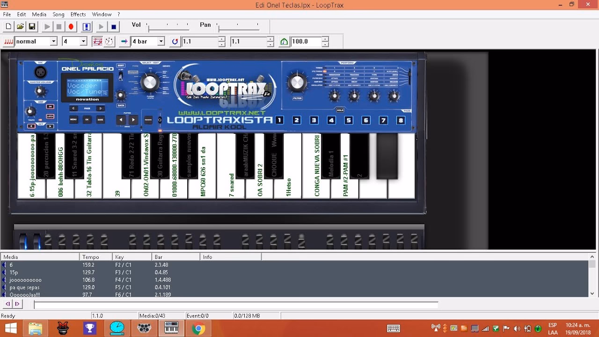Open the Media menu
The height and width of the screenshot is (337, 599).
click(39, 15)
